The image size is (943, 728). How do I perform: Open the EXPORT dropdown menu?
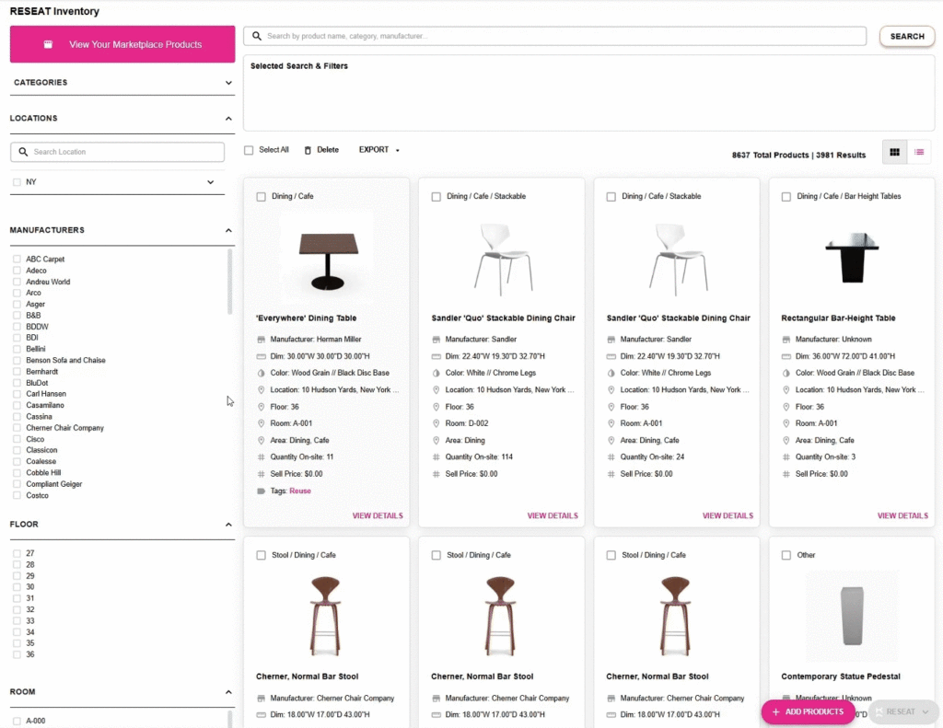pos(378,150)
